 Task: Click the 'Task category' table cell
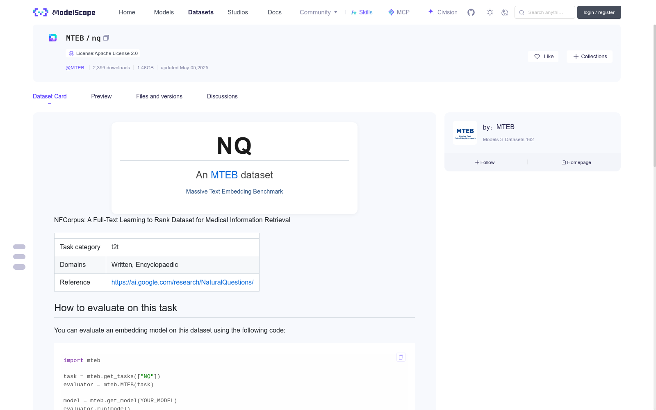pyautogui.click(x=80, y=247)
